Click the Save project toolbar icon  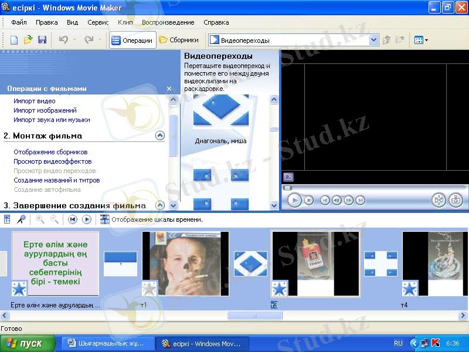pos(42,40)
